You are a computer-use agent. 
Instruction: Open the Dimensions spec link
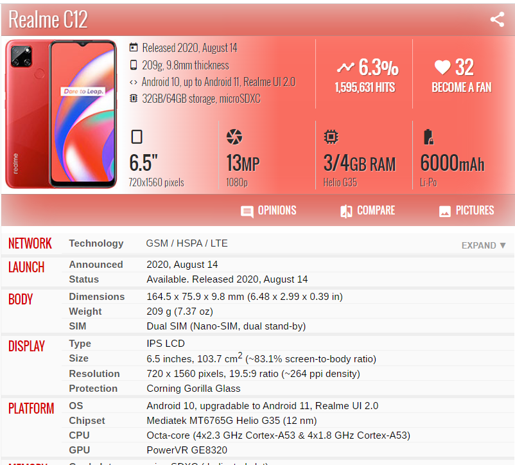[x=97, y=297]
